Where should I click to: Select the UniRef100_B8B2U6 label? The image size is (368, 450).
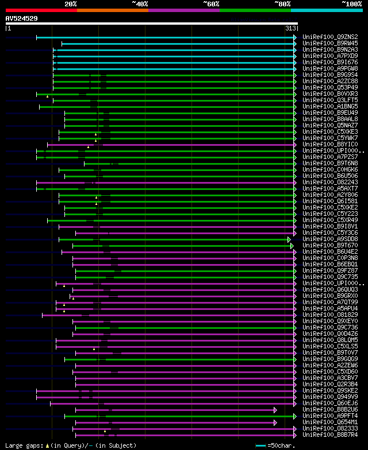click(x=330, y=410)
